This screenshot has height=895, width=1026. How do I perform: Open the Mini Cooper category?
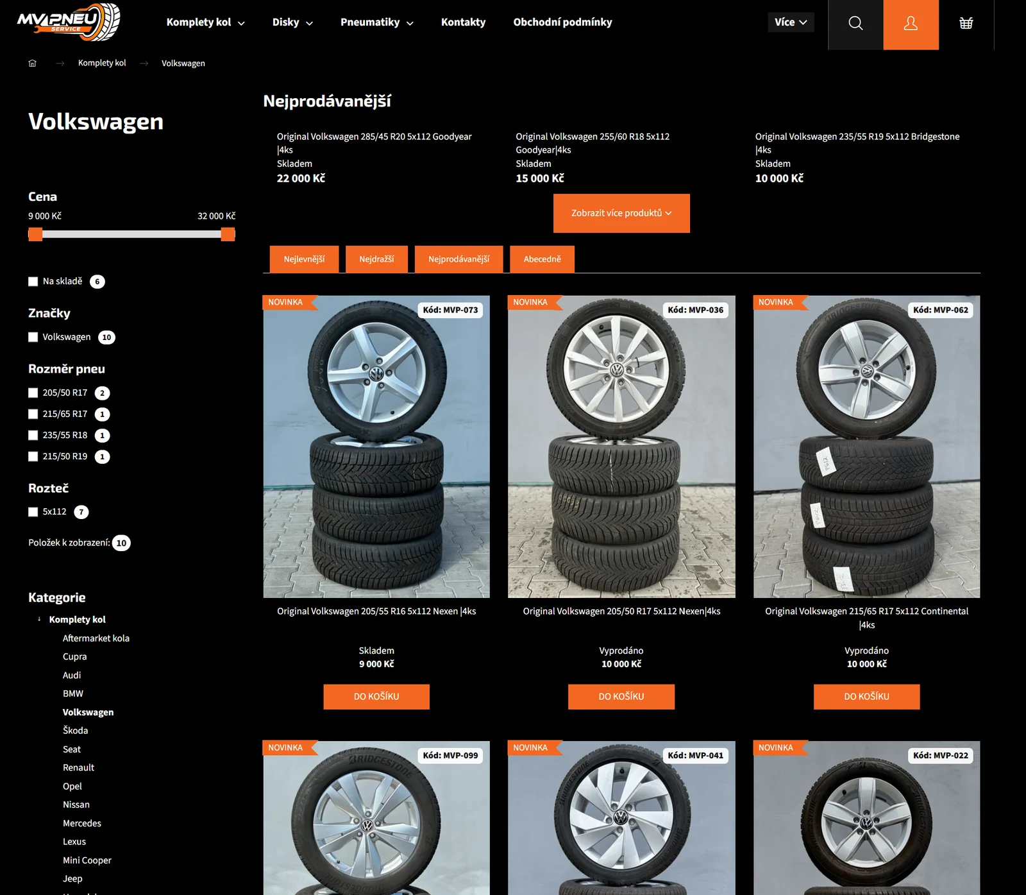87,860
